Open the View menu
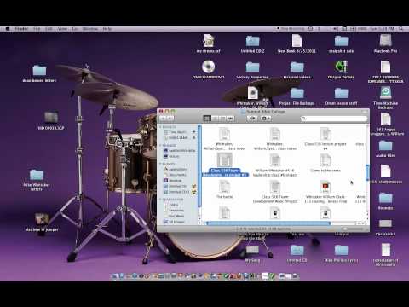This screenshot has width=409, height=307. 62,29
